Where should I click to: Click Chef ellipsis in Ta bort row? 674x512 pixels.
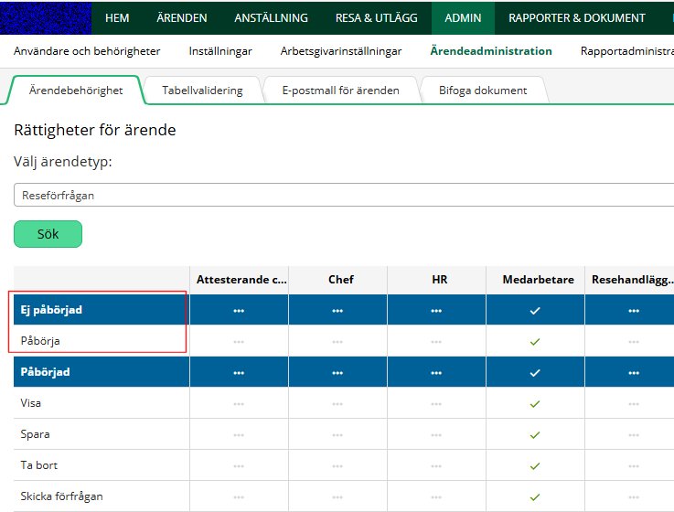337,465
